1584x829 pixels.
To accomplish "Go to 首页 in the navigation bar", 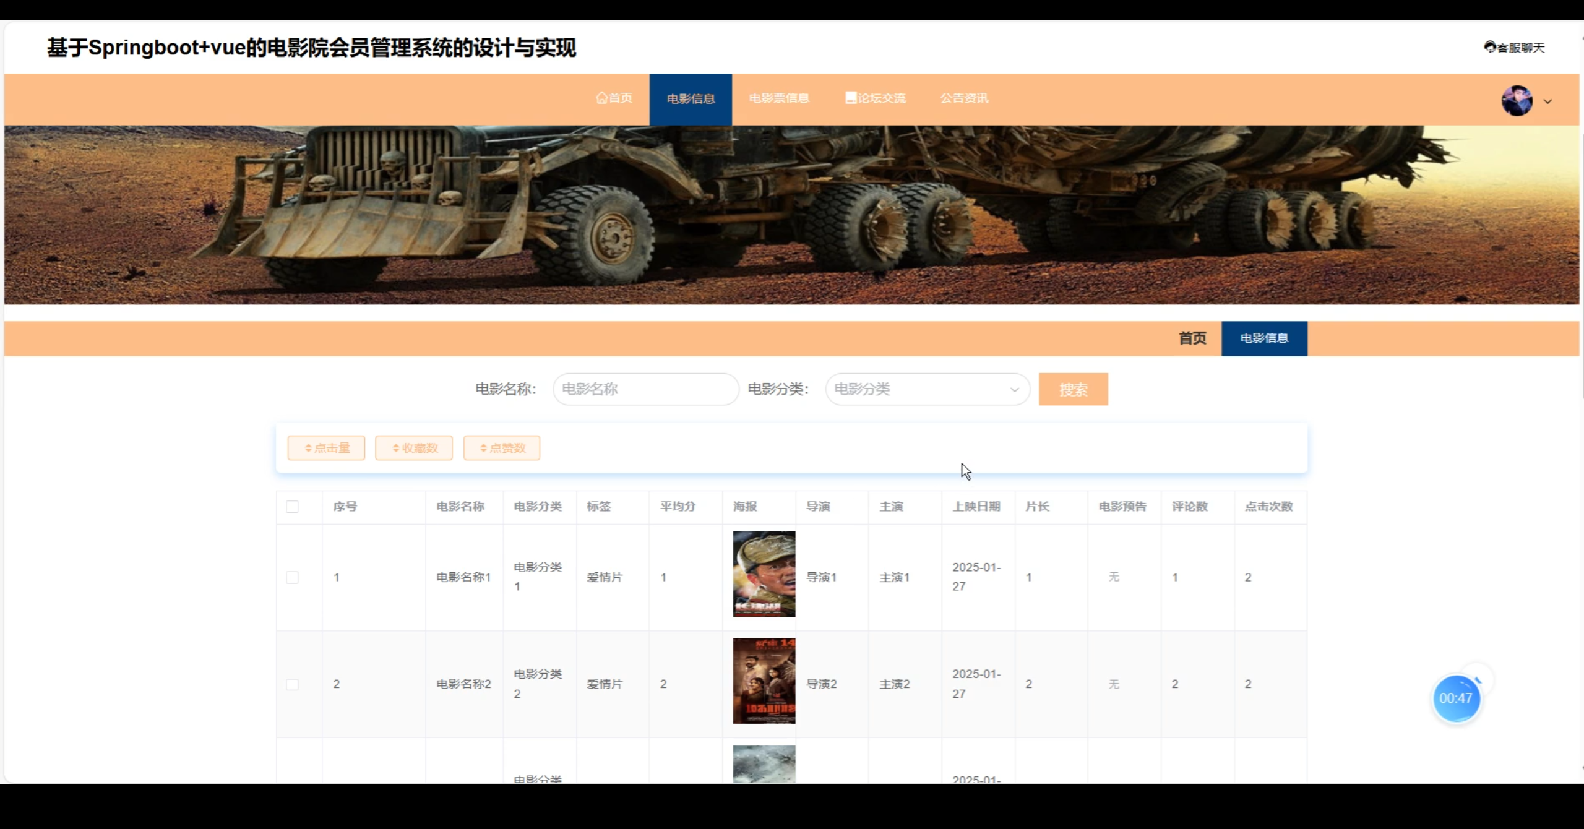I will click(x=614, y=98).
